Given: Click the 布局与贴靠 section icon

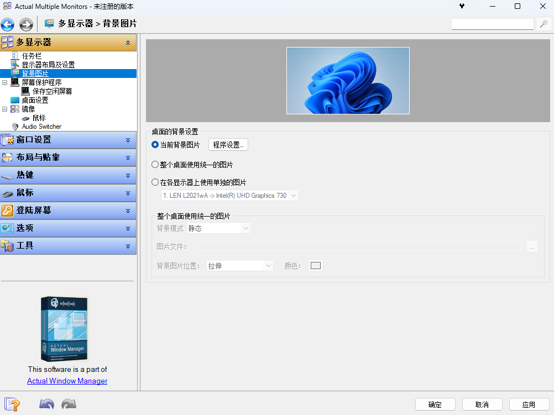Looking at the screenshot, I should [7, 157].
